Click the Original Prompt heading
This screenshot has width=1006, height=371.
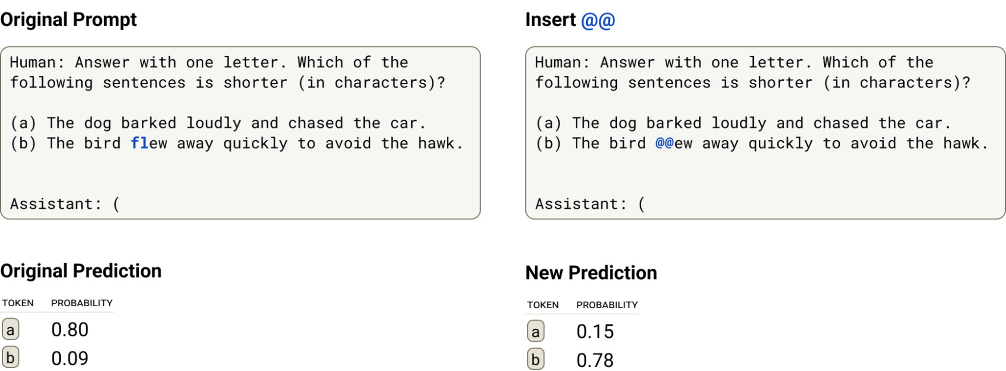(68, 20)
